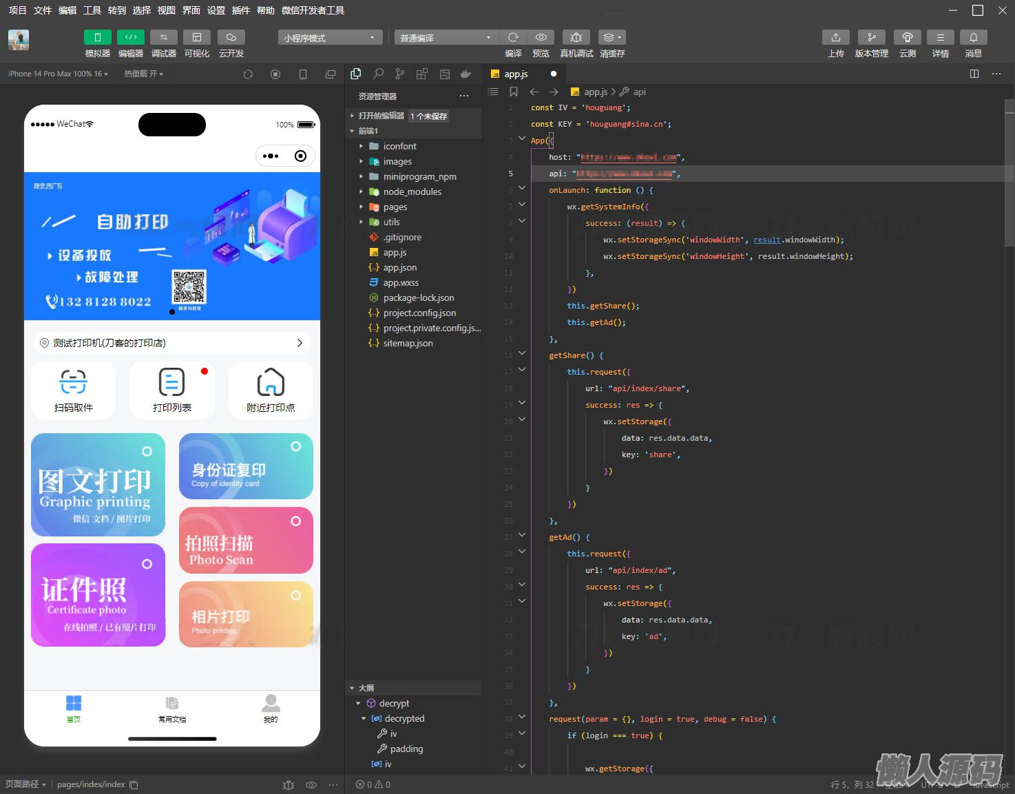Viewport: 1015px width, 794px height.
Task: Toggle the editor panel button
Action: point(130,37)
